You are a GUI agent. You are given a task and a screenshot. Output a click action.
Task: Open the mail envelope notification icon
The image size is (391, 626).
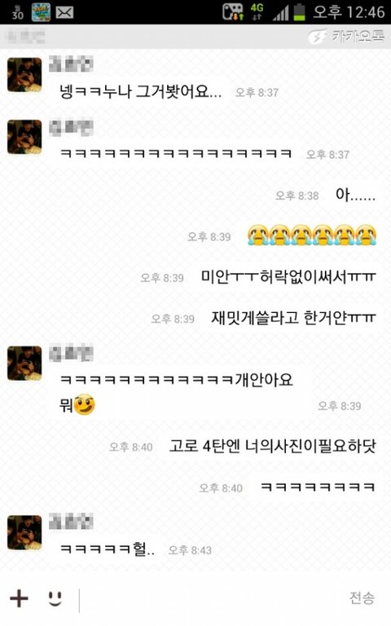(64, 12)
